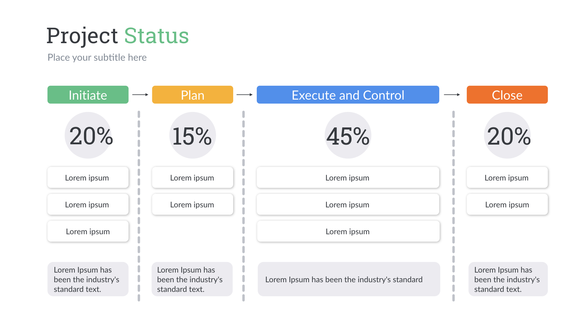580x326 pixels.
Task: Select the 20% circle under Close
Action: (x=507, y=135)
